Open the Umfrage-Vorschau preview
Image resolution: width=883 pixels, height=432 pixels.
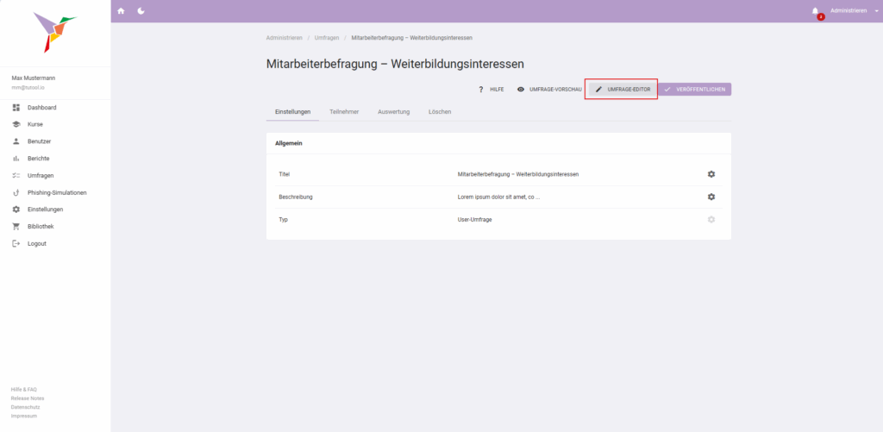coord(549,90)
